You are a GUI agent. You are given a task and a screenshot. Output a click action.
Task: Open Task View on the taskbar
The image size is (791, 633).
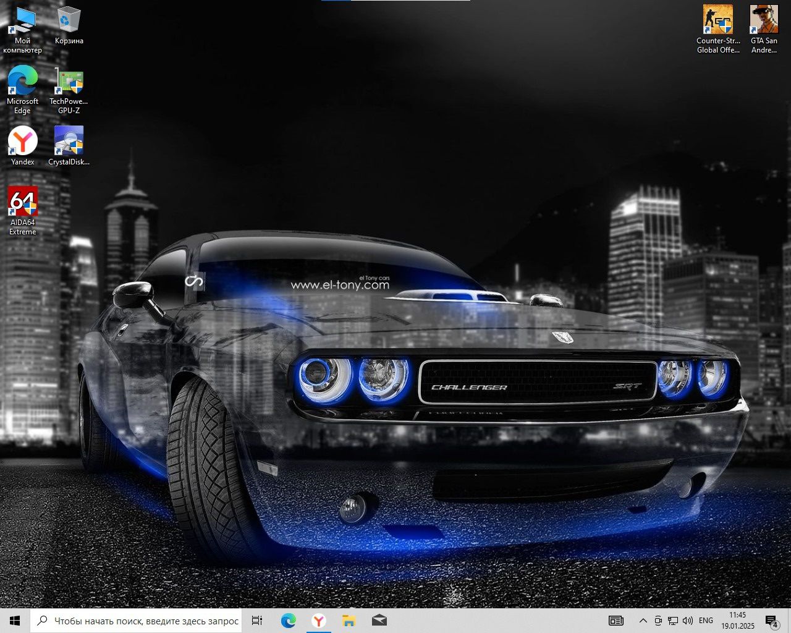257,621
